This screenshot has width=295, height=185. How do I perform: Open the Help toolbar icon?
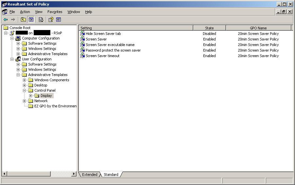[51, 20]
